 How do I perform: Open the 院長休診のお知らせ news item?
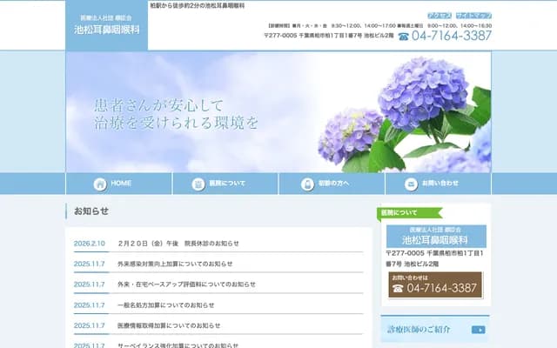(x=178, y=244)
